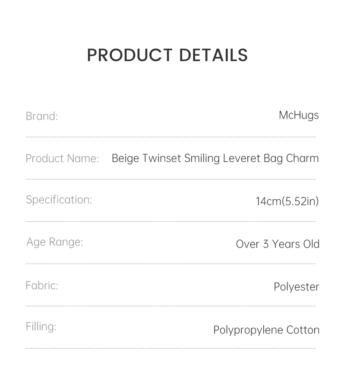Click the 'Brand:' label
This screenshot has height=371, width=341.
42,116
